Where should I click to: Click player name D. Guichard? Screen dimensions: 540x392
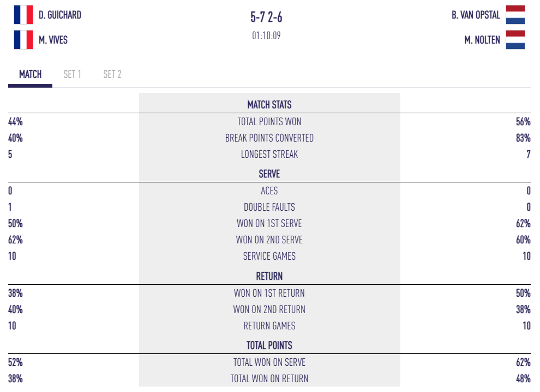60,15
